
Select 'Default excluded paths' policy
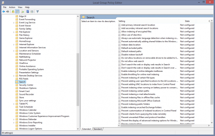tap(132, 48)
